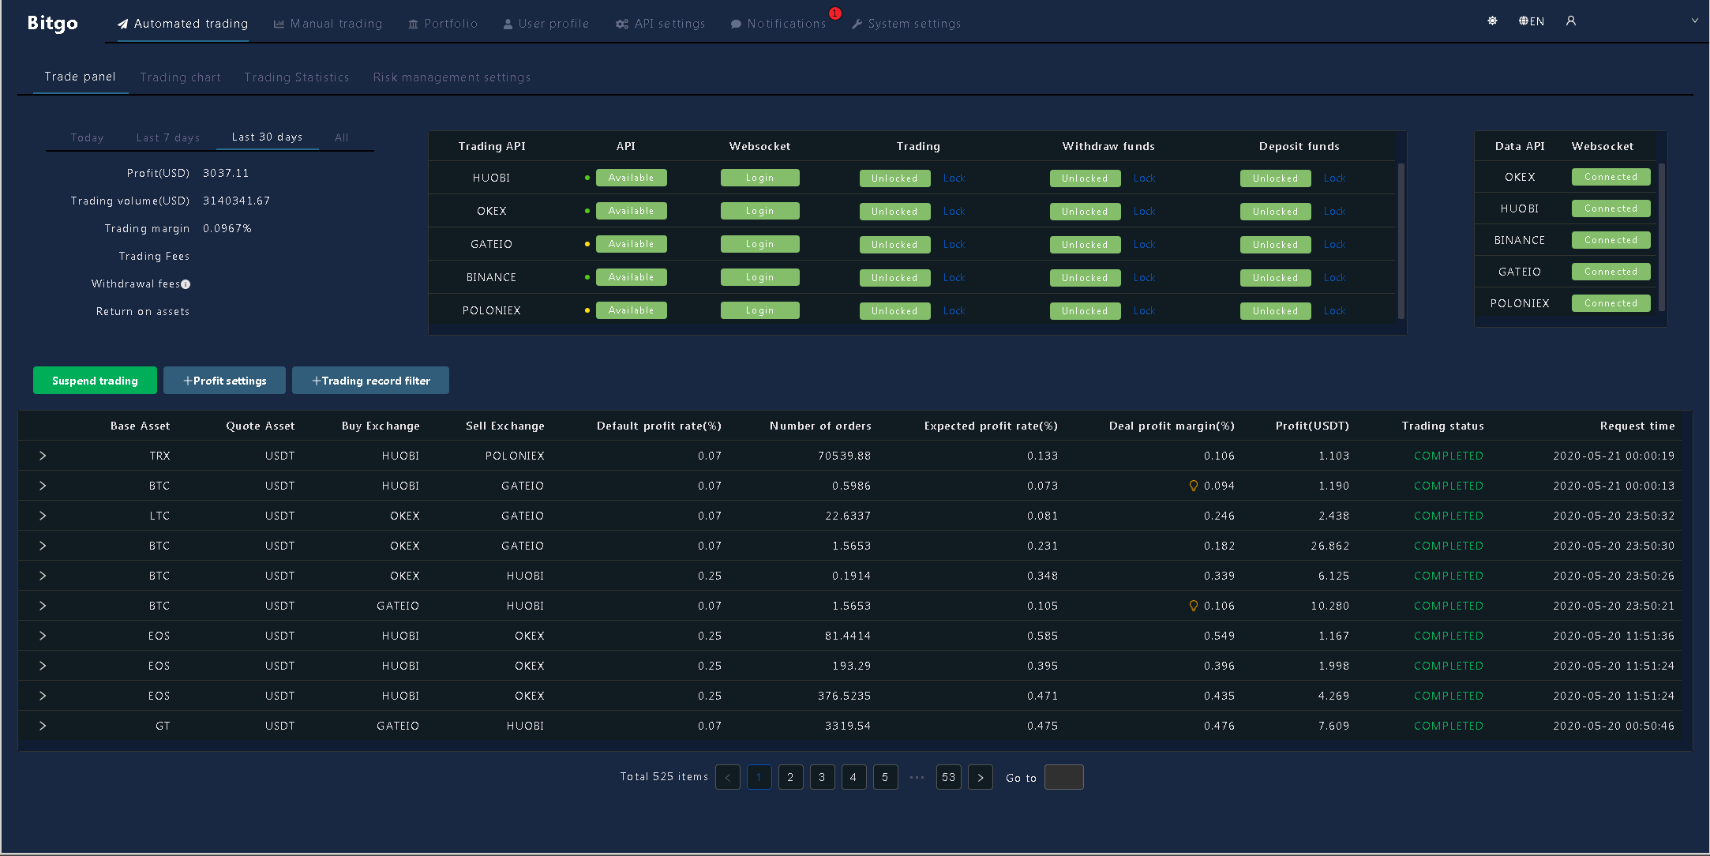Screen dimensions: 1710x856
Task: Open page 5 of trade records
Action: click(886, 777)
